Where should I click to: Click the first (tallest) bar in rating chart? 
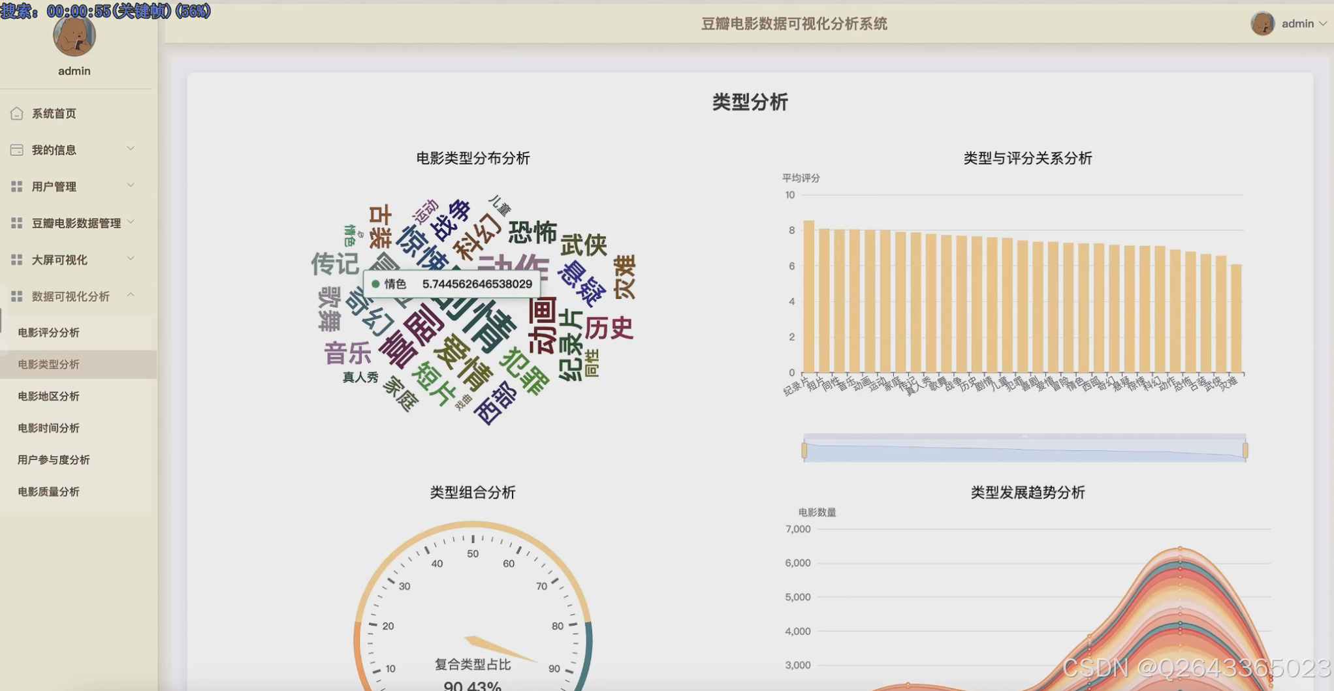point(808,297)
